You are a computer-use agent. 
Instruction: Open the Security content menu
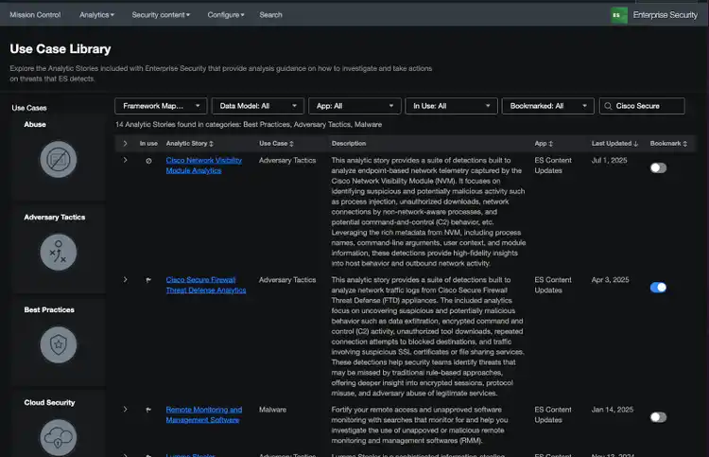(x=160, y=15)
